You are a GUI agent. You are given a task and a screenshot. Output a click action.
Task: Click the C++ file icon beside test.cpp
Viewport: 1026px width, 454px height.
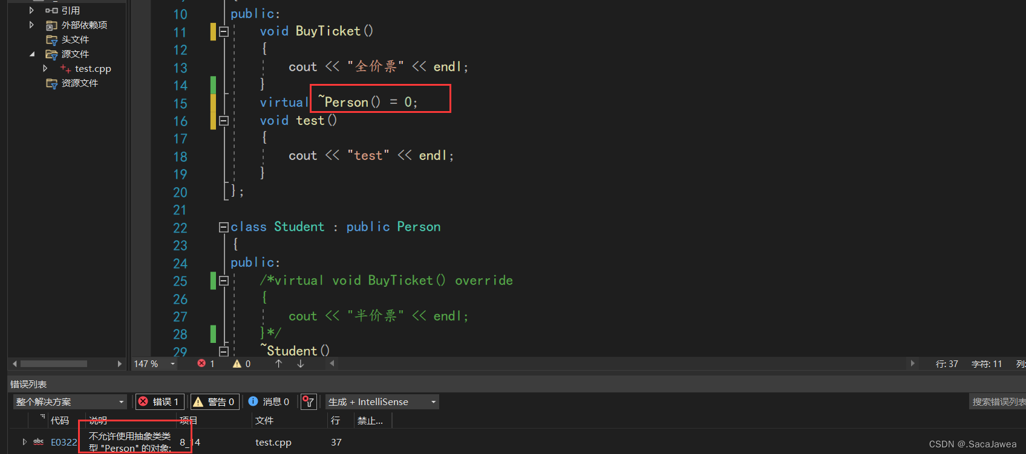pos(65,69)
